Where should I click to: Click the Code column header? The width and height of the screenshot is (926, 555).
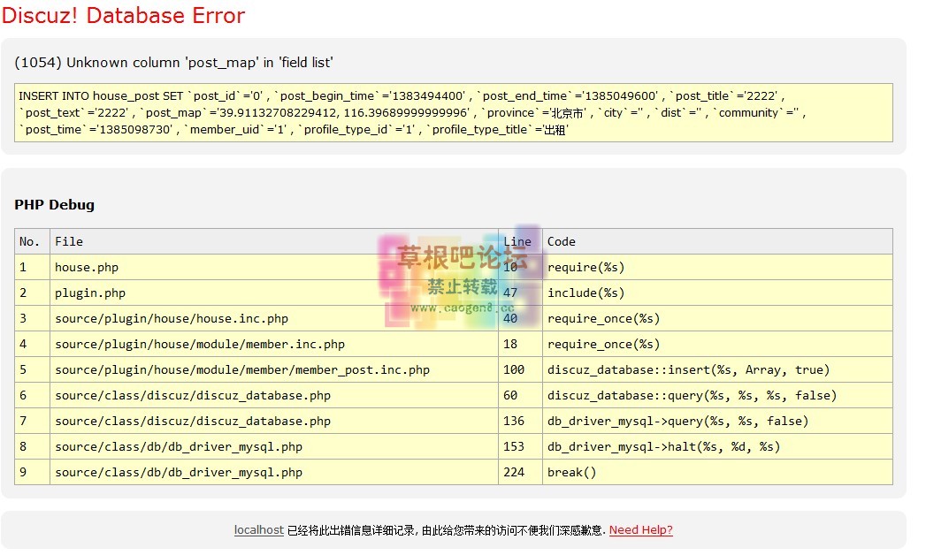point(561,241)
